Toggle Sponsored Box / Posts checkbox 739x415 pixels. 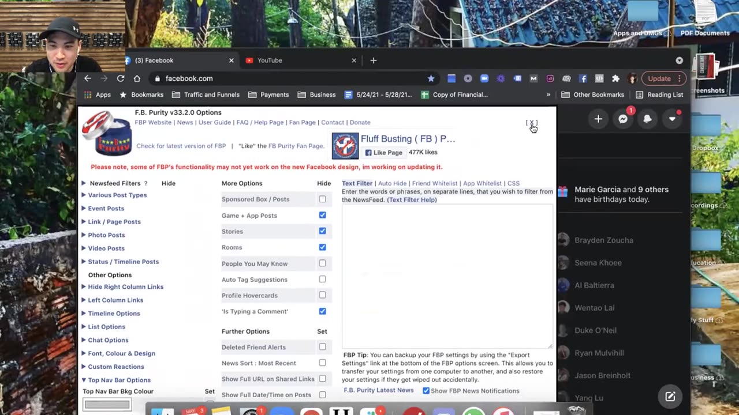[322, 199]
